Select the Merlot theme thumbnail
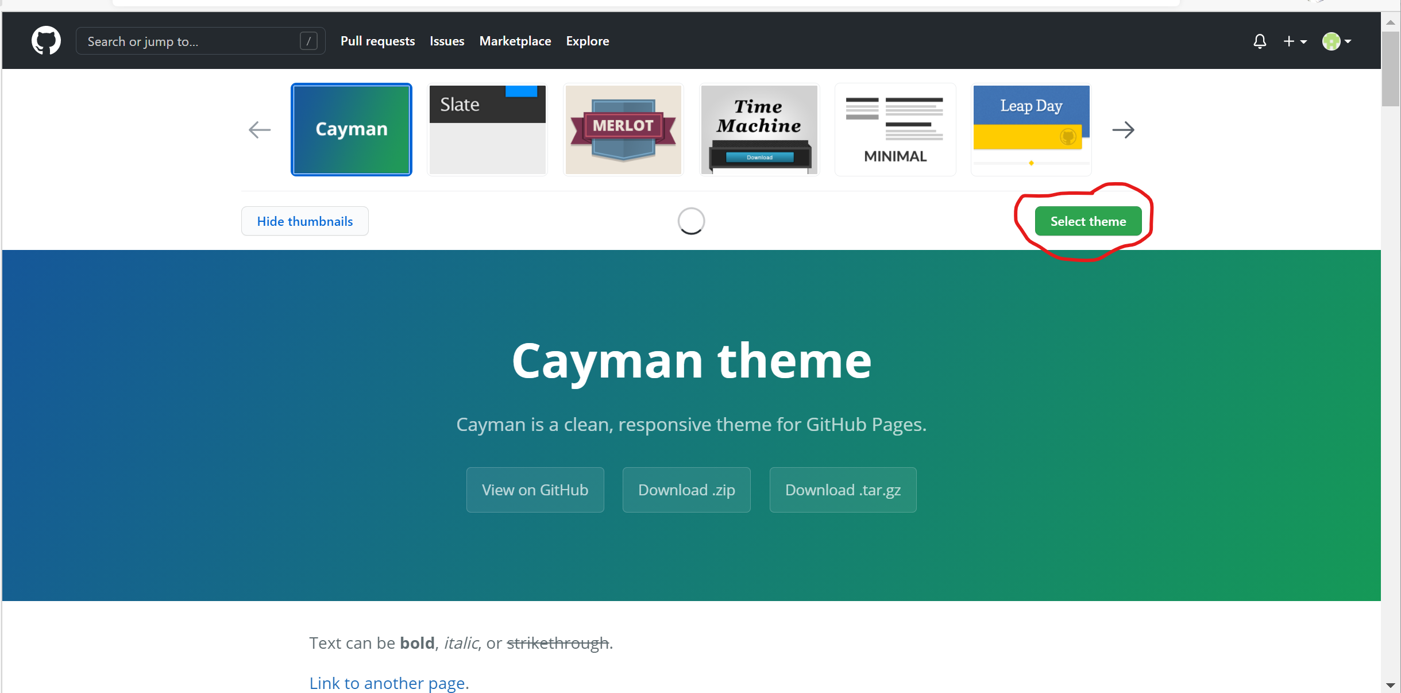 [x=623, y=129]
